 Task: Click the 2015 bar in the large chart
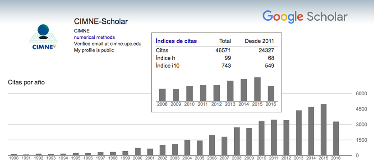[323, 130]
